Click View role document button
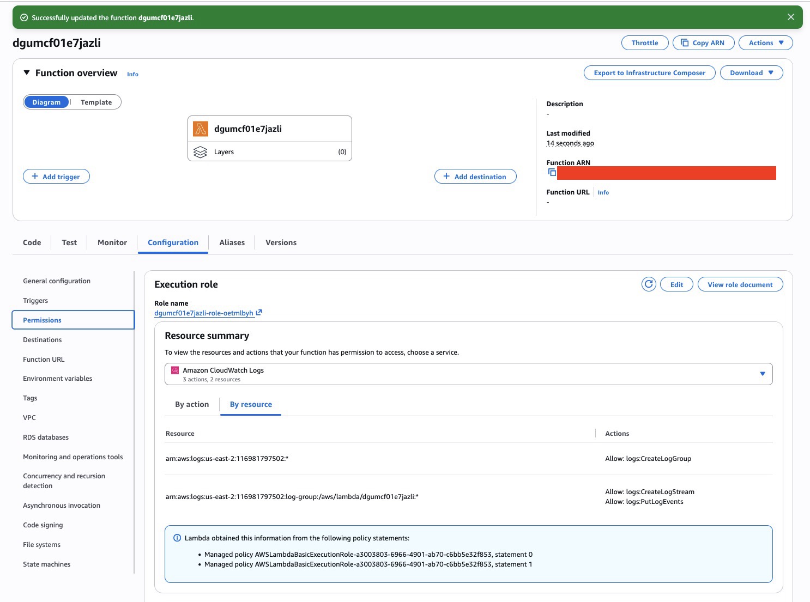This screenshot has width=810, height=602. (740, 284)
